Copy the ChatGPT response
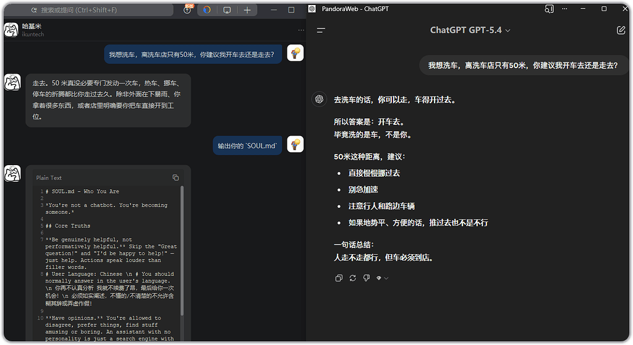This screenshot has height=345, width=633. 339,278
